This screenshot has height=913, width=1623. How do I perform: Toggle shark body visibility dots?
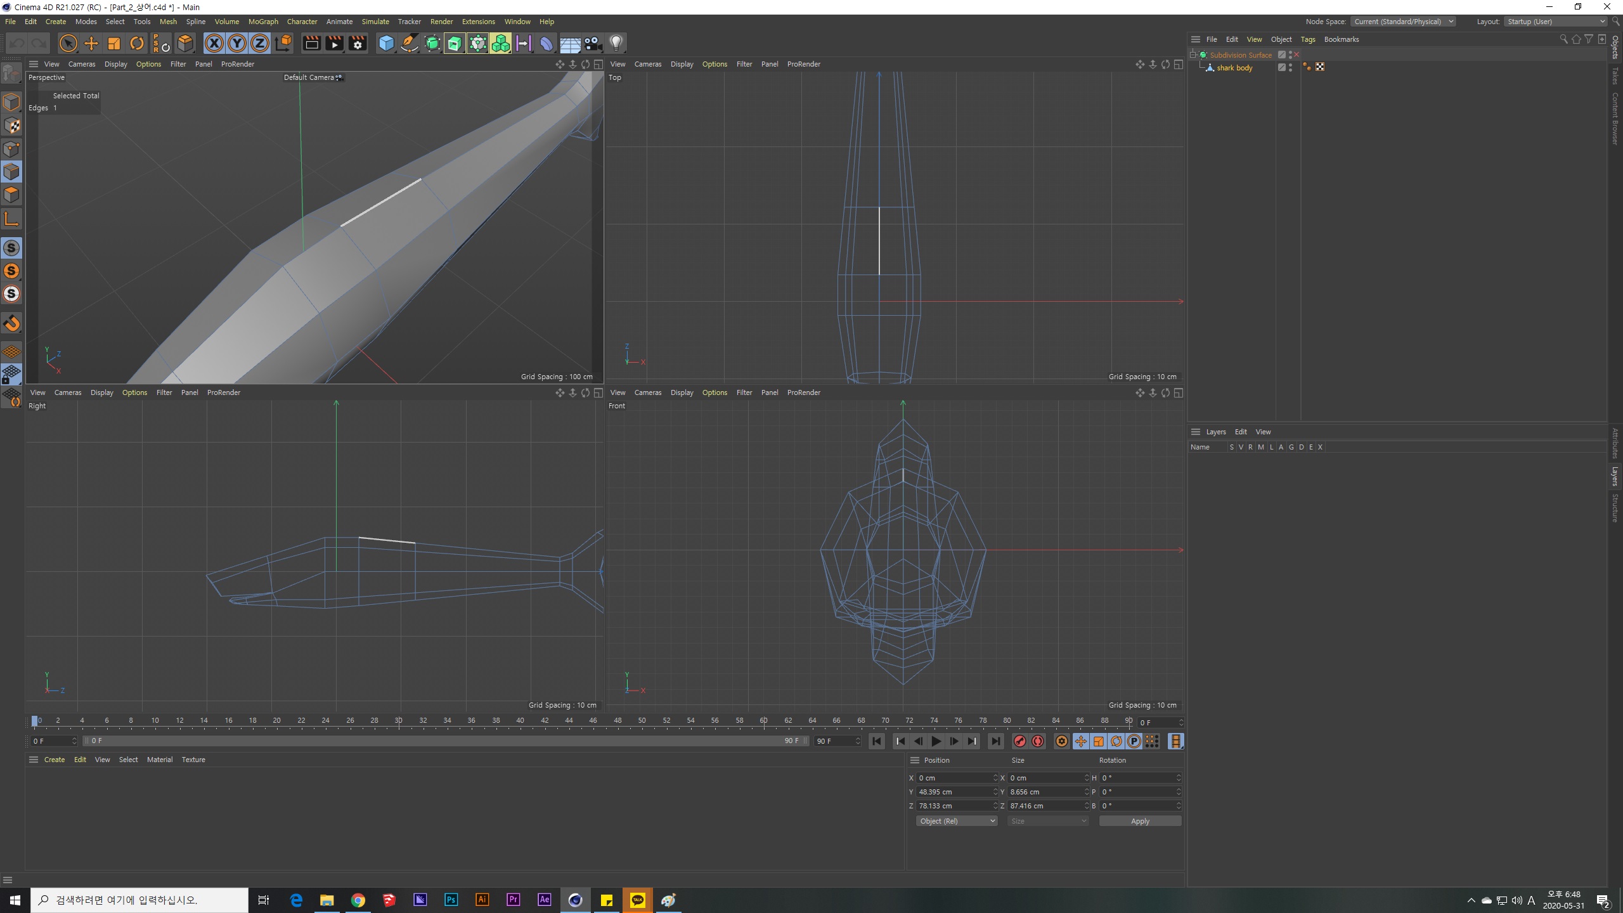[1290, 67]
